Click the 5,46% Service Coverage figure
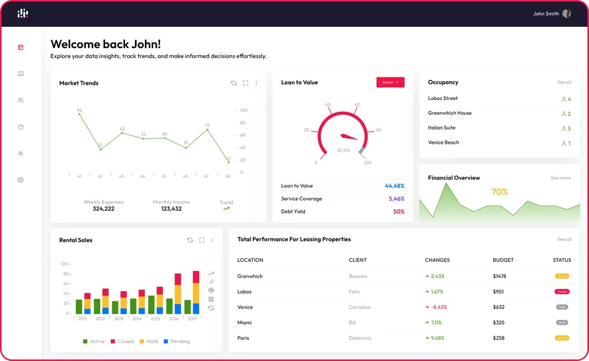 [x=397, y=198]
